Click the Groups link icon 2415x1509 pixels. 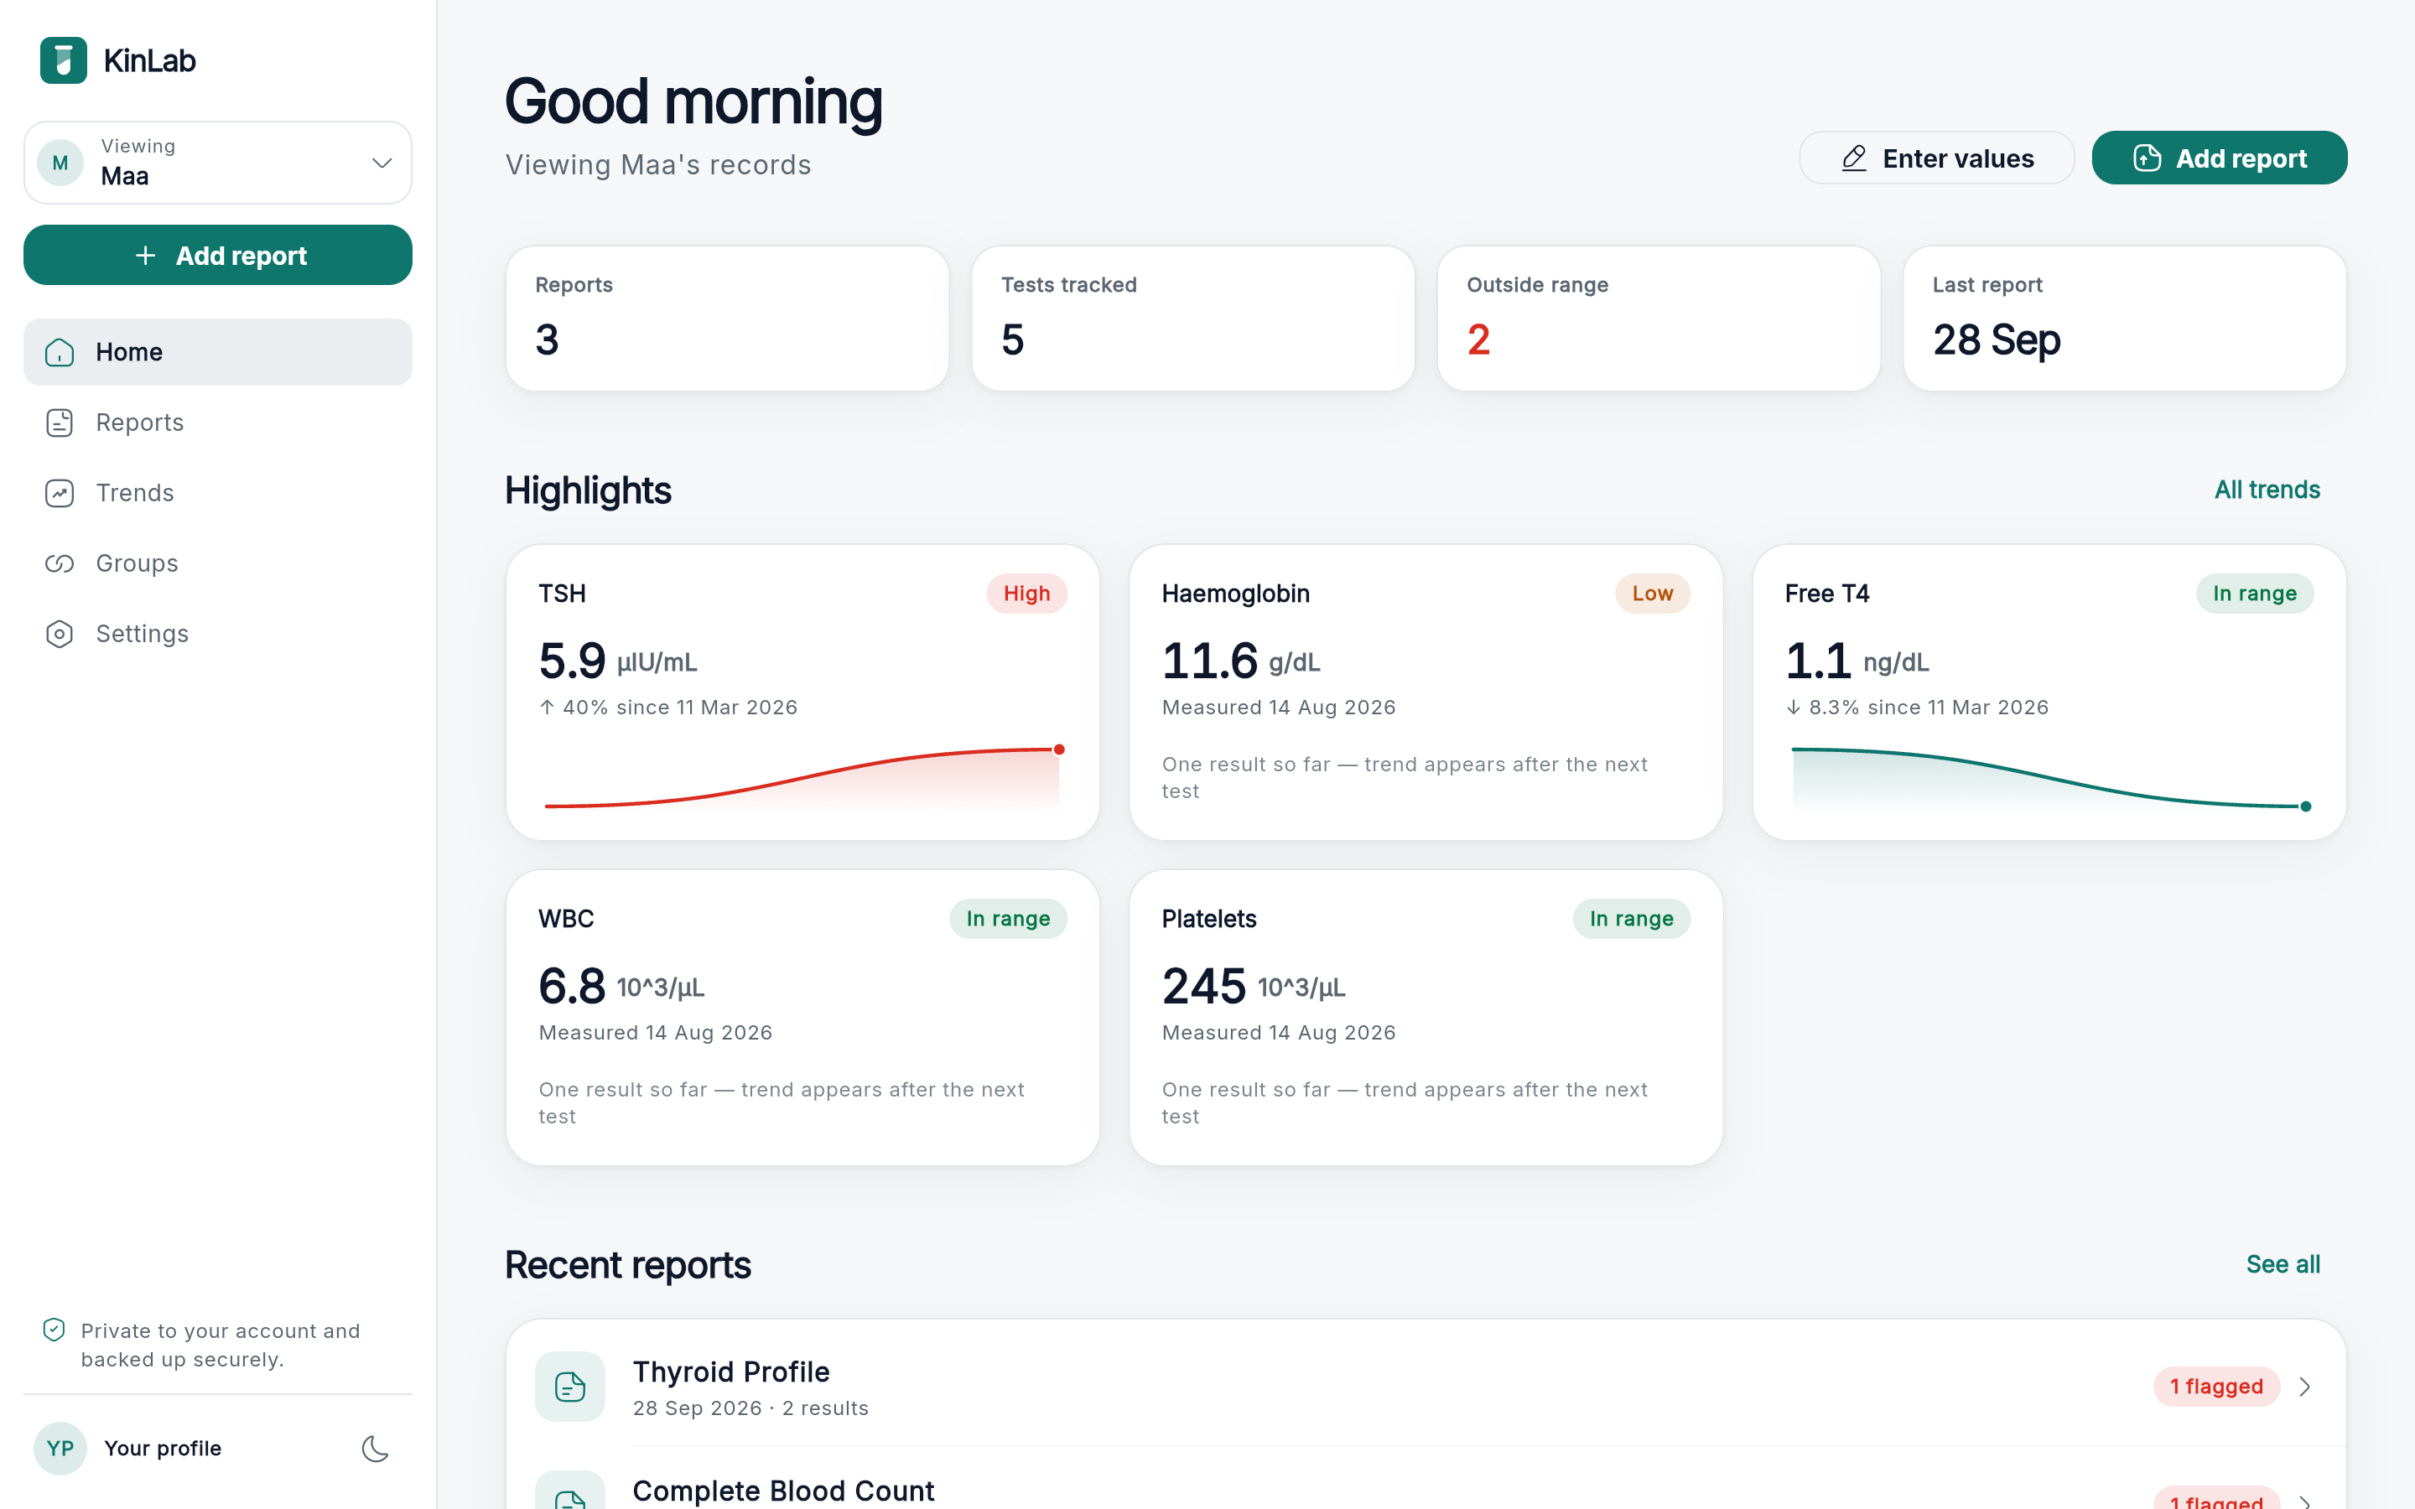pyautogui.click(x=60, y=563)
